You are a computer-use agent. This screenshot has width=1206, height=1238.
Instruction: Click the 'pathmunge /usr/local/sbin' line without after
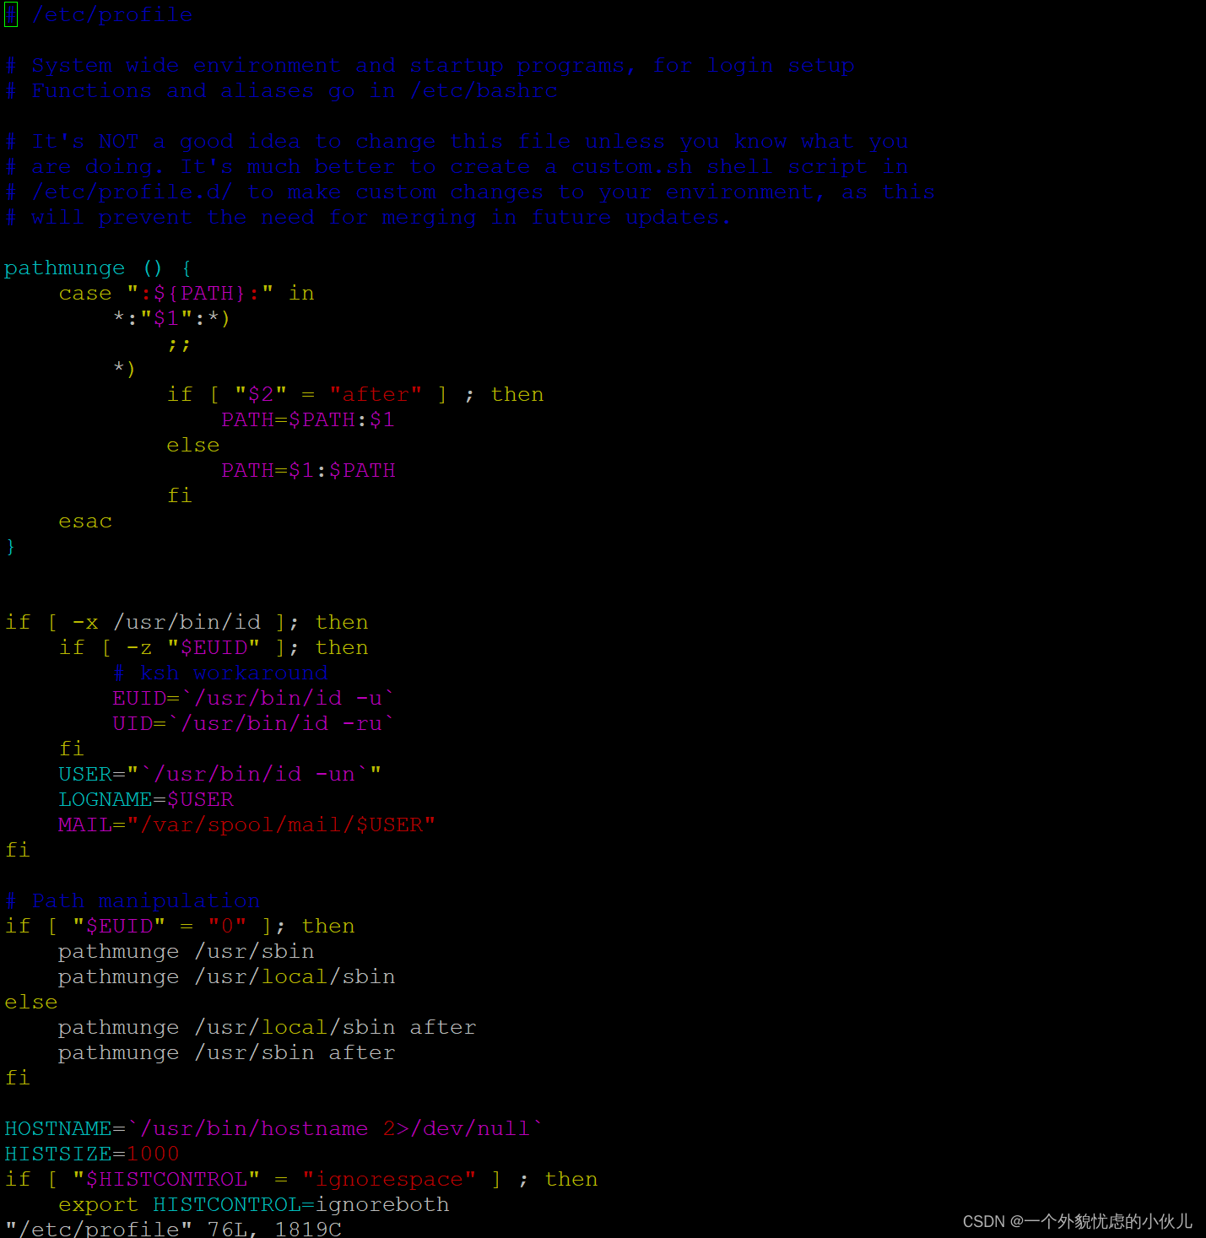227,977
